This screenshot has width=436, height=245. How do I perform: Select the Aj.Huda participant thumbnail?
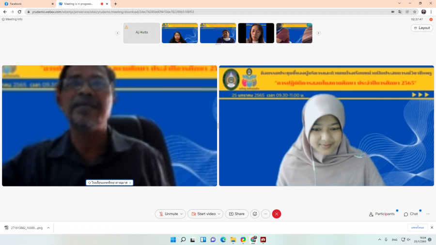pyautogui.click(x=141, y=33)
